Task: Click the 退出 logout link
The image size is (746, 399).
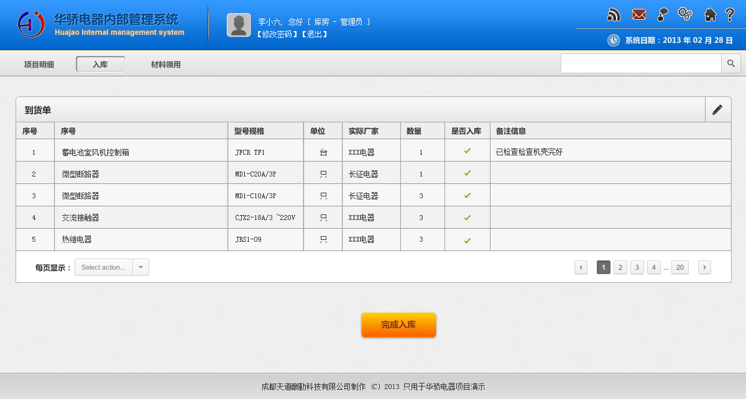Action: pyautogui.click(x=314, y=34)
